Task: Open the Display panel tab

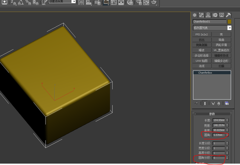Action: tap(222, 15)
